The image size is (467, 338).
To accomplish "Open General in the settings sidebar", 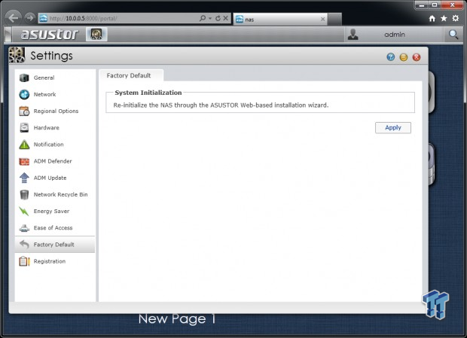I will pos(55,78).
